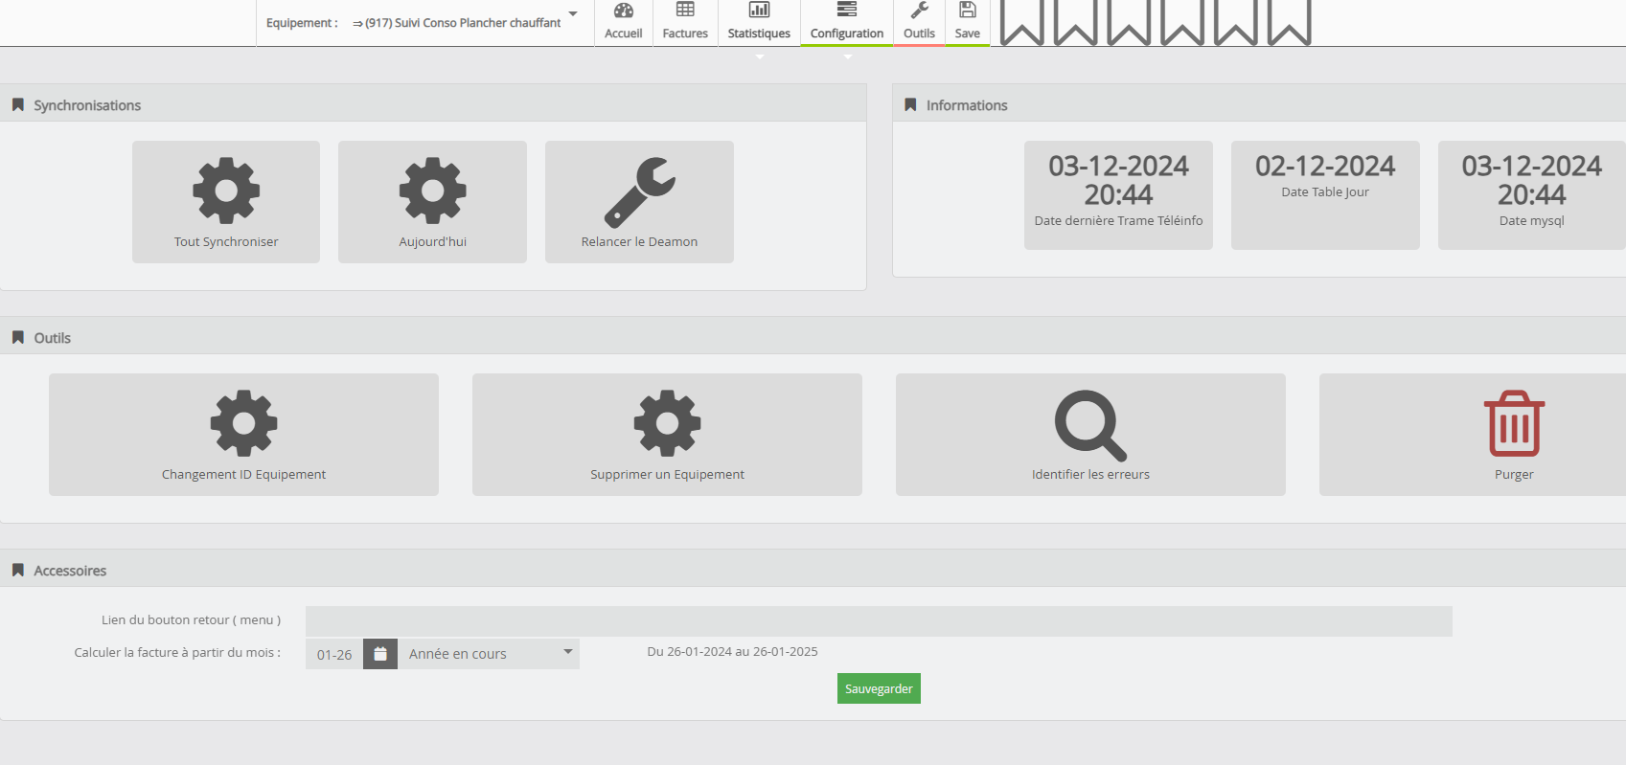Click the Lien du bouton retour field

[x=878, y=621]
